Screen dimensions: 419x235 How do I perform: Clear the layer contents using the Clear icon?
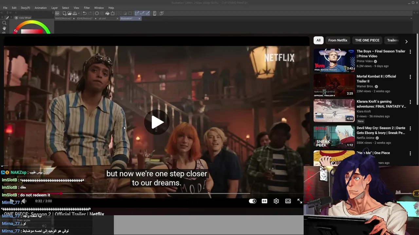coord(97,13)
